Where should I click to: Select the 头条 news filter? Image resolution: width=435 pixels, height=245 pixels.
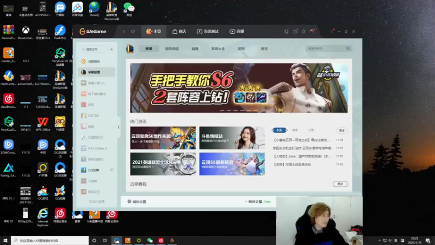coord(279,130)
